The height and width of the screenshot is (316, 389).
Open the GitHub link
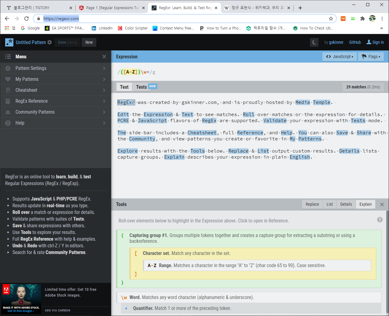(355, 42)
